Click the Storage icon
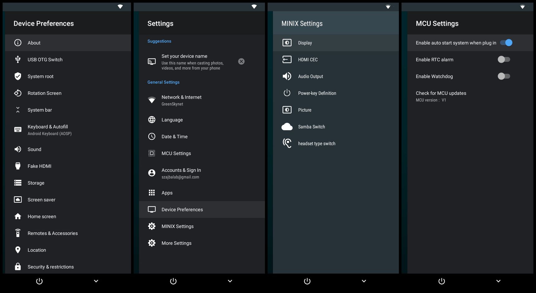 (18, 183)
